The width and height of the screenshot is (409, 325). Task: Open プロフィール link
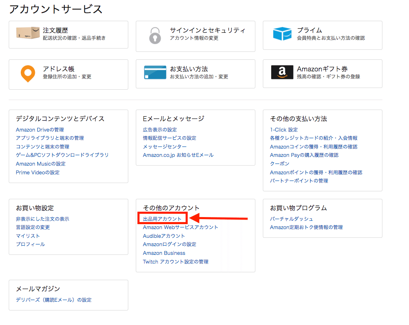30,244
